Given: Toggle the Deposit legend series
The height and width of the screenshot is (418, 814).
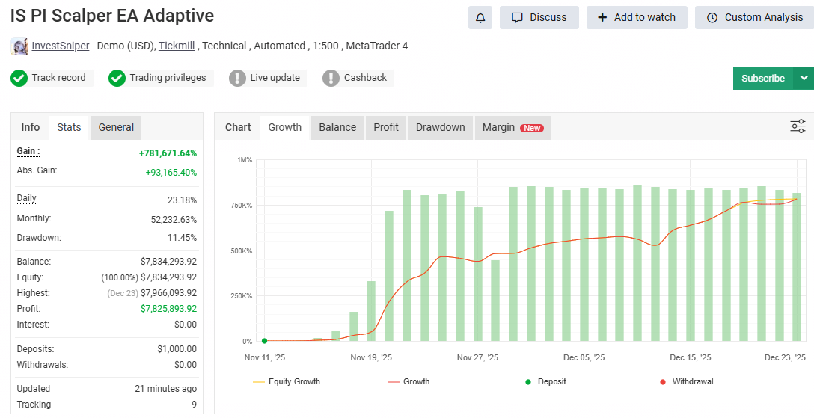Looking at the screenshot, I should pos(545,381).
